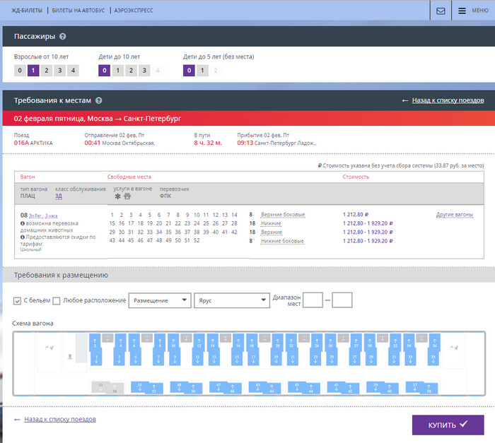This screenshot has height=443, width=495.
Task: Select lower seat 9 on wagon scheme
Action: (x=175, y=359)
